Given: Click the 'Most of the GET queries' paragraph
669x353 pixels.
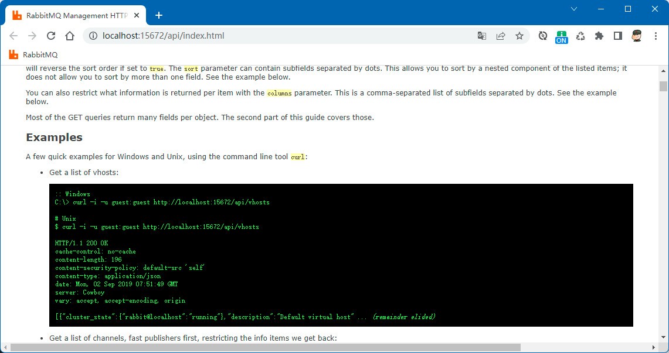Looking at the screenshot, I should (200, 118).
